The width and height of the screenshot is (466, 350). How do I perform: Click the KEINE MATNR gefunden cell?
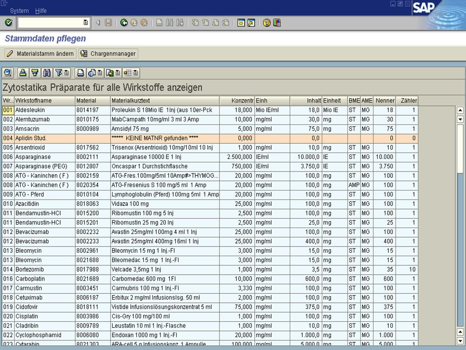click(x=165, y=138)
